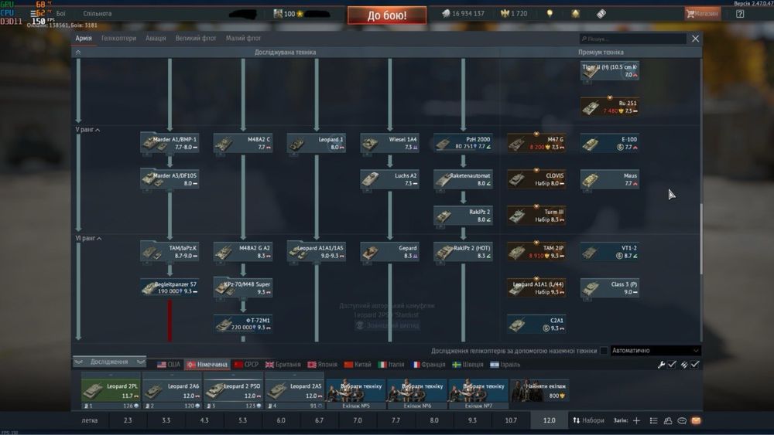This screenshot has height=435, width=774.
Task: Select the Gepard vehicle card
Action: (389, 252)
